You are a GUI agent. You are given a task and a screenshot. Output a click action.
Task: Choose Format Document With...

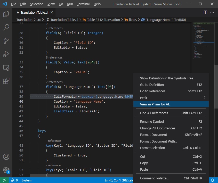(171, 141)
